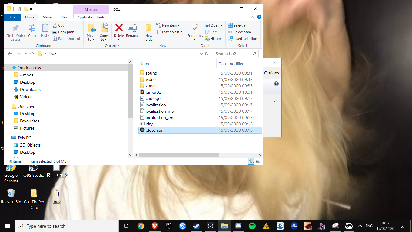This screenshot has height=232, width=412.
Task: Click Pin to Quick access icon
Action: tap(16, 28)
